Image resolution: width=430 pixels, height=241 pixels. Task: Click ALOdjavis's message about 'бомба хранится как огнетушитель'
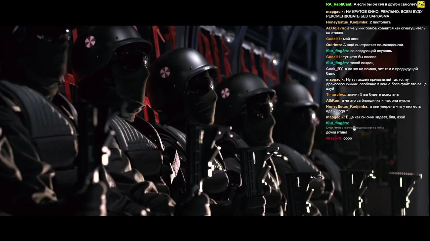click(x=376, y=31)
